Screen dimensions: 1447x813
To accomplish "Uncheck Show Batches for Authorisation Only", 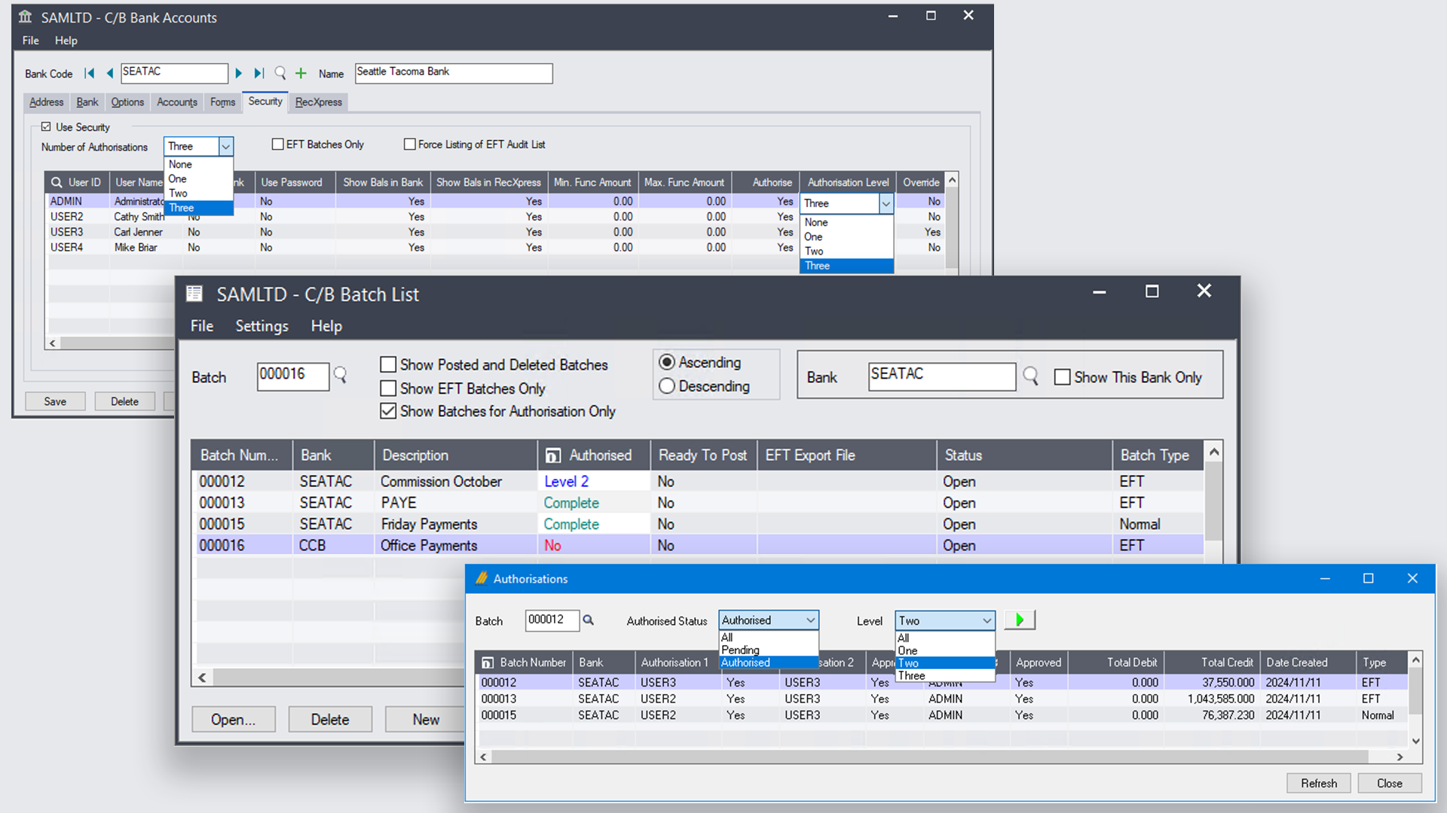I will coord(388,411).
